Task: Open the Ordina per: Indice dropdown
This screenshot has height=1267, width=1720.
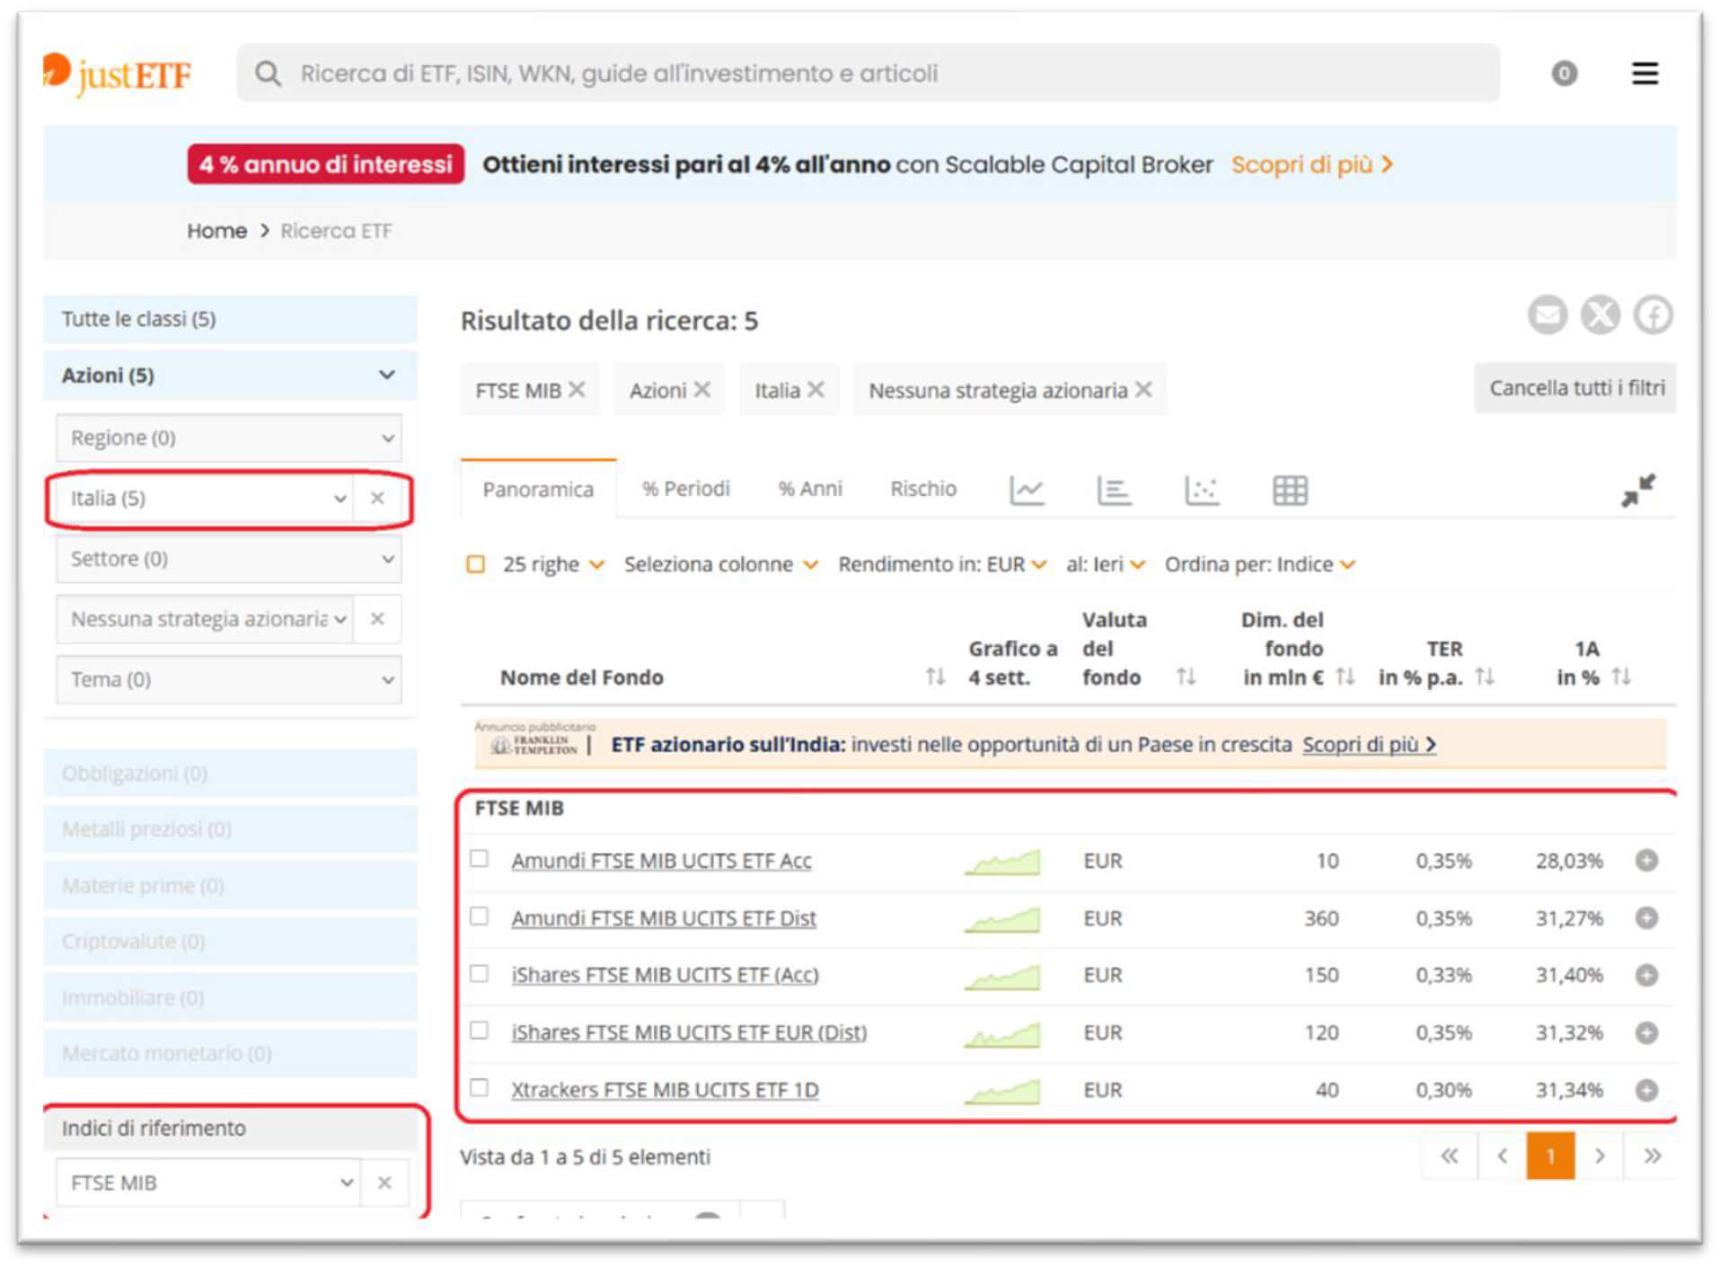Action: (1259, 564)
